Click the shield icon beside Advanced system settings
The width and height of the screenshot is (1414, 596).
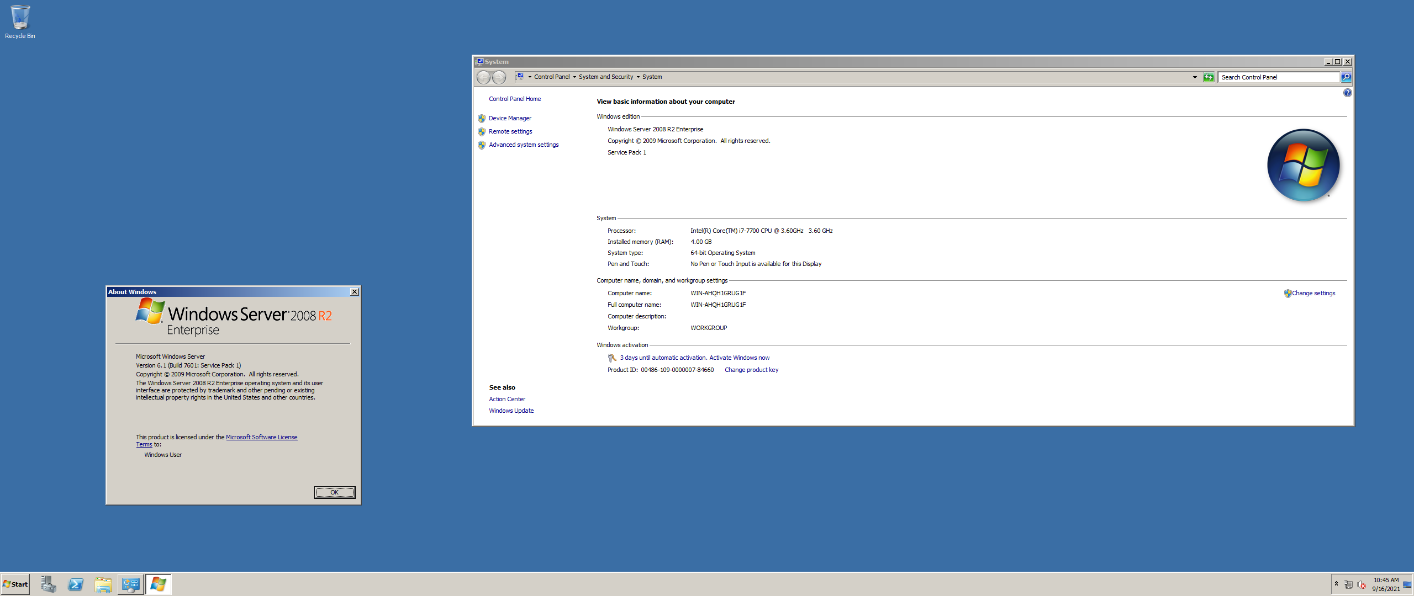pos(482,145)
